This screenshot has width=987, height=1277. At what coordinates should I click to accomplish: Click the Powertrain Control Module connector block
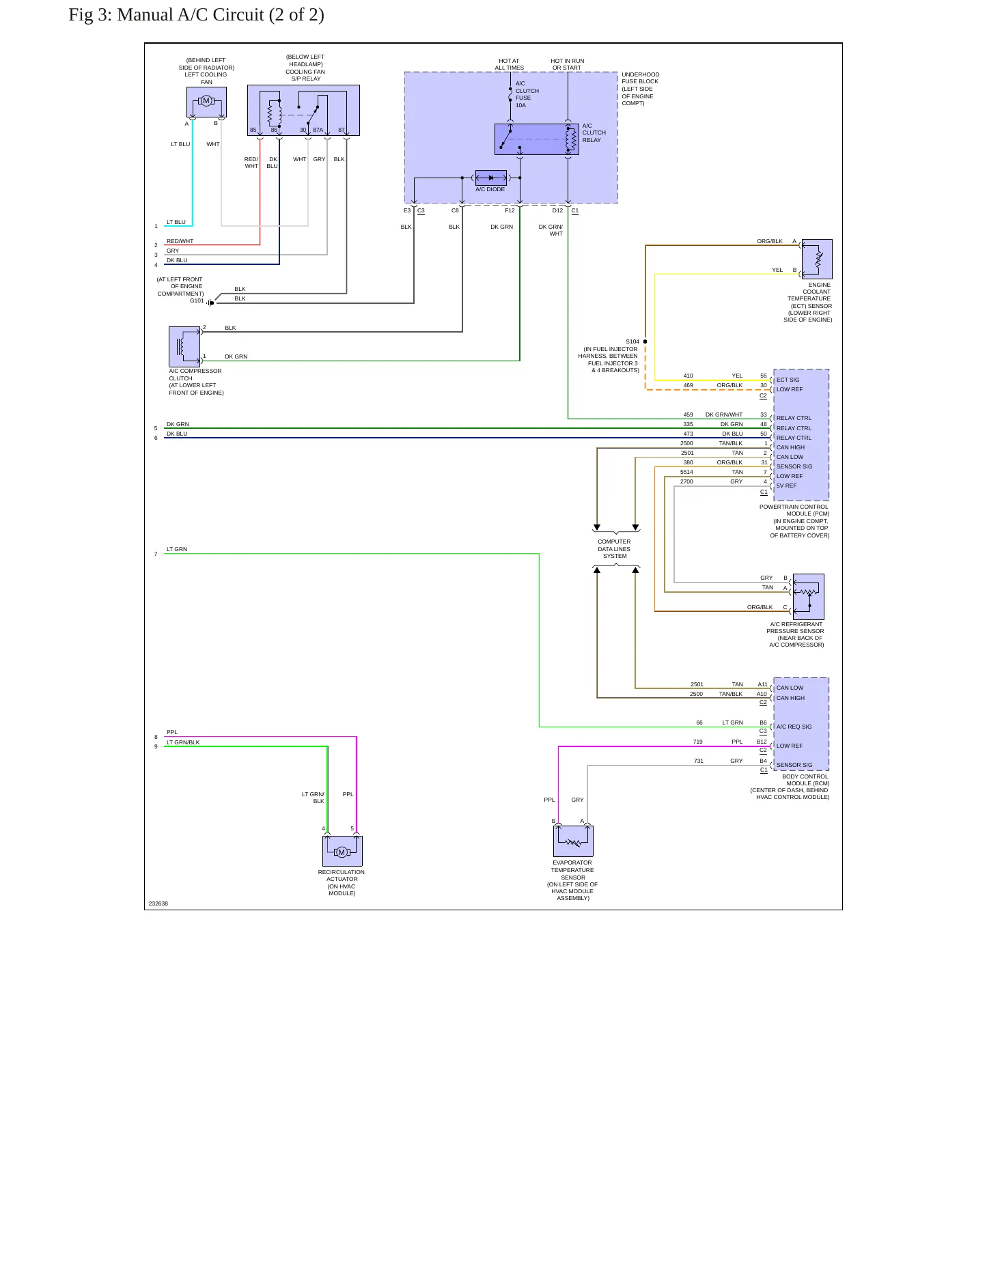pos(801,435)
